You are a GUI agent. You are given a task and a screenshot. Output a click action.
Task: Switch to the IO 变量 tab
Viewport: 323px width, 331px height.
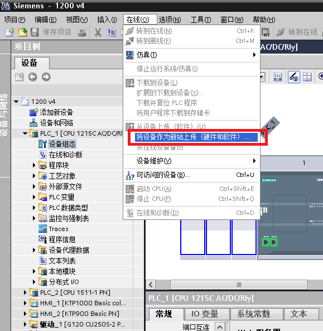(206, 314)
